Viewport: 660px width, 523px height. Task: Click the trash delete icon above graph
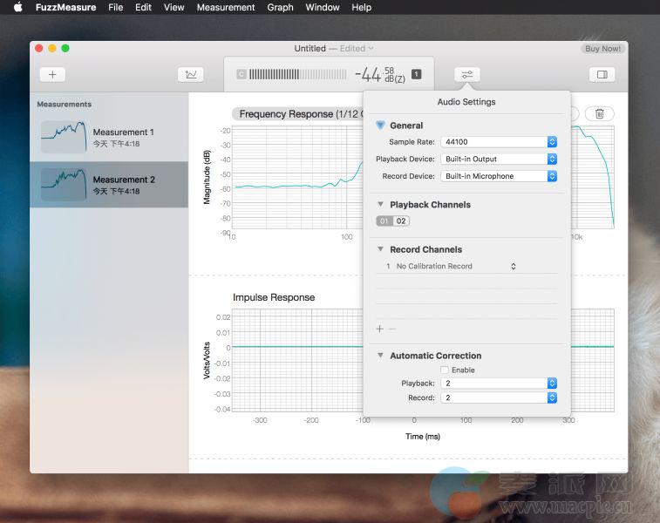tap(599, 113)
